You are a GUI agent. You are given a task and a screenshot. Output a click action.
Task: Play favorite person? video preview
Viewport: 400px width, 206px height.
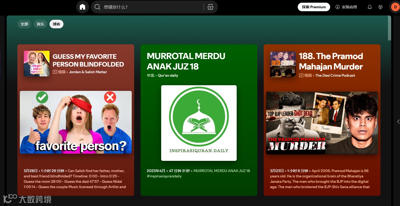click(76, 122)
